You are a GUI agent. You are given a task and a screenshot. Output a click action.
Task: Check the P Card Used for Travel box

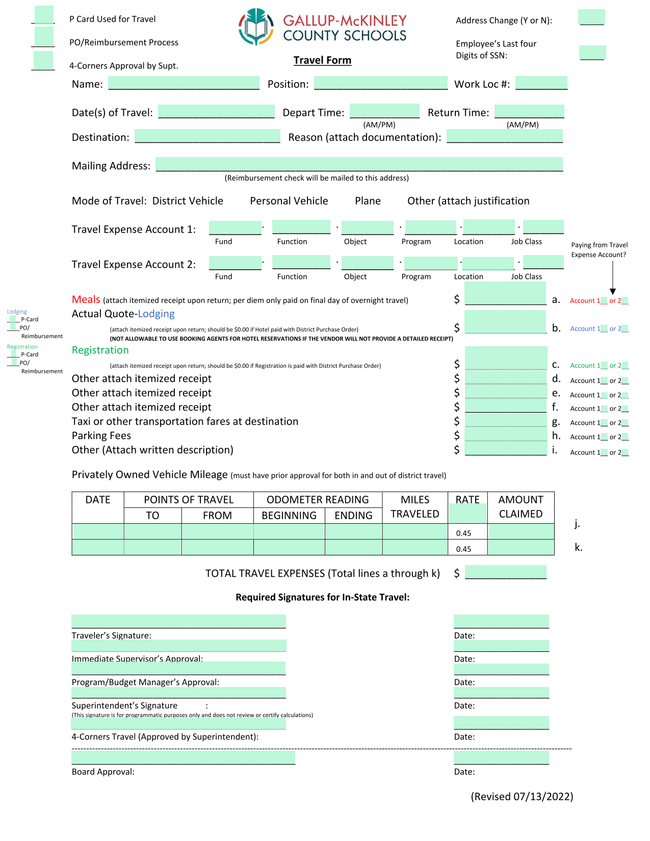44,15
